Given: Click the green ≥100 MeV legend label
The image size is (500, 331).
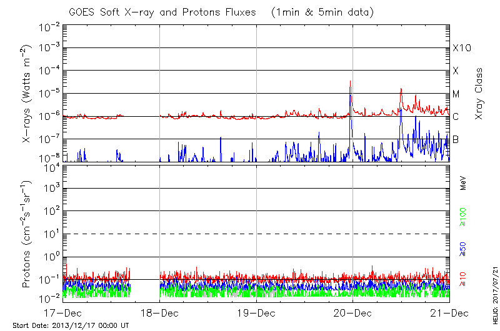Looking at the screenshot, I should pyautogui.click(x=463, y=215).
